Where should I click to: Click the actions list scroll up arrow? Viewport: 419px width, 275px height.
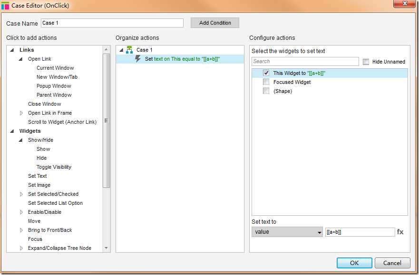(x=106, y=49)
